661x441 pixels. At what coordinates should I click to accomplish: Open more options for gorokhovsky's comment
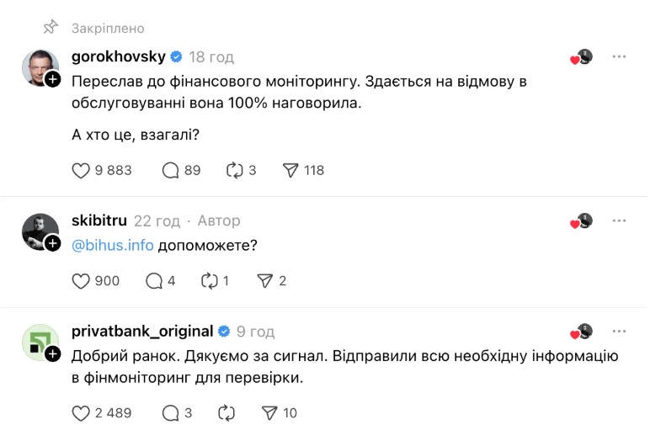pos(619,57)
